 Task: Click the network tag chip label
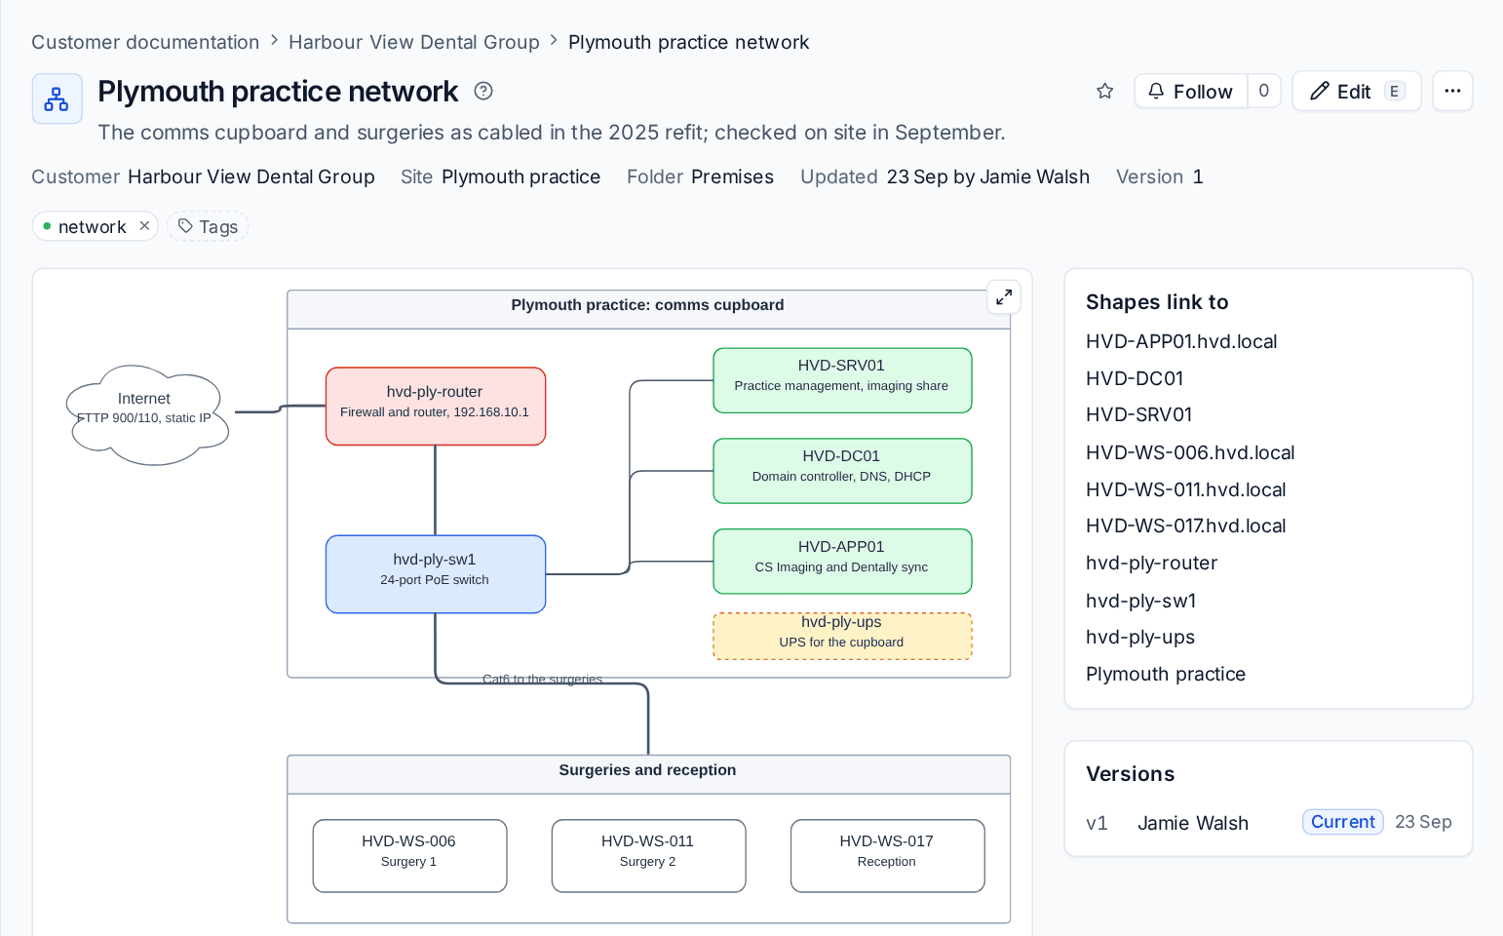[x=92, y=226]
